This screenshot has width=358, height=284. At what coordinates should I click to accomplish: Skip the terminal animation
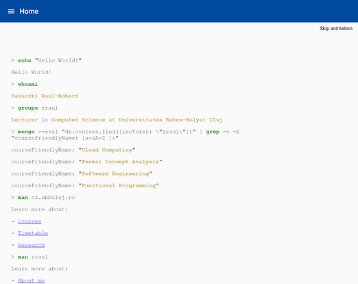[336, 28]
